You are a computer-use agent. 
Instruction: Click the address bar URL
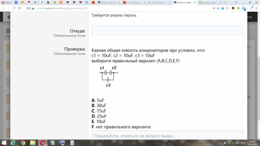tap(62, 8)
